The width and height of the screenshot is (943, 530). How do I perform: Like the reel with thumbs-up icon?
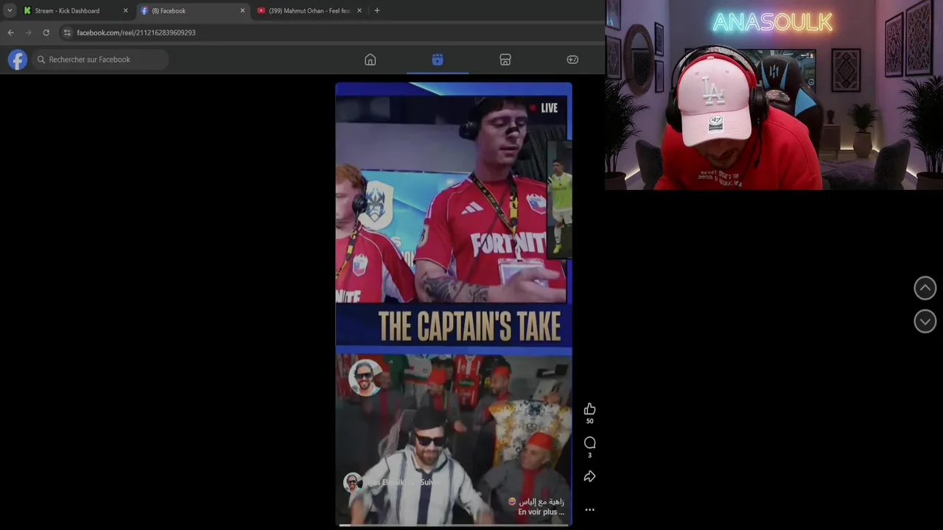tap(589, 409)
